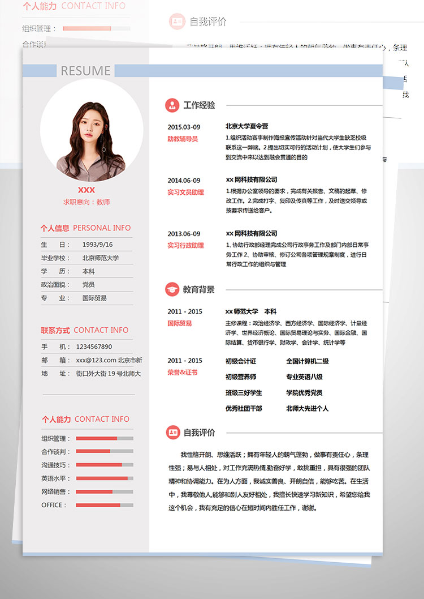
Task: Select the RESUME title text
Action: pos(85,71)
